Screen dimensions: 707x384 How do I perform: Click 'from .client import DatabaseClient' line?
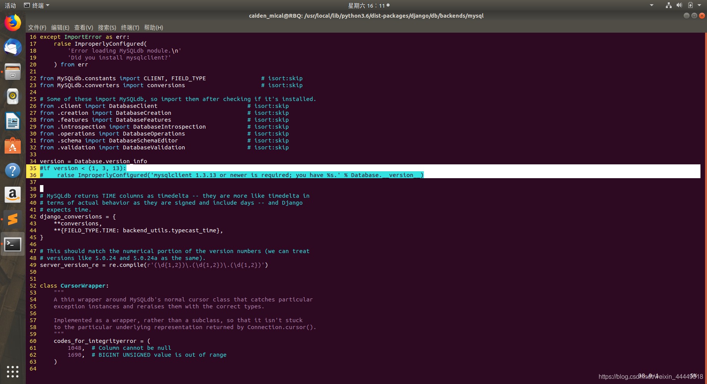tap(99, 106)
